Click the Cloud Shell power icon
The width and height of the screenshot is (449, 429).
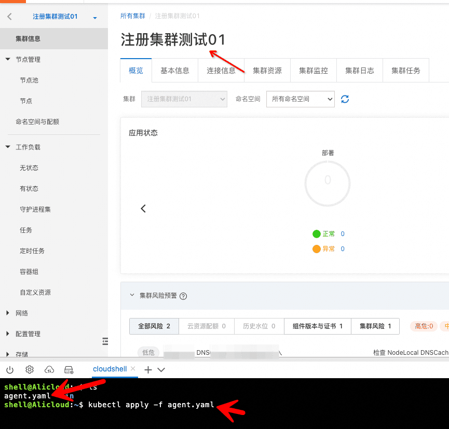coord(10,369)
